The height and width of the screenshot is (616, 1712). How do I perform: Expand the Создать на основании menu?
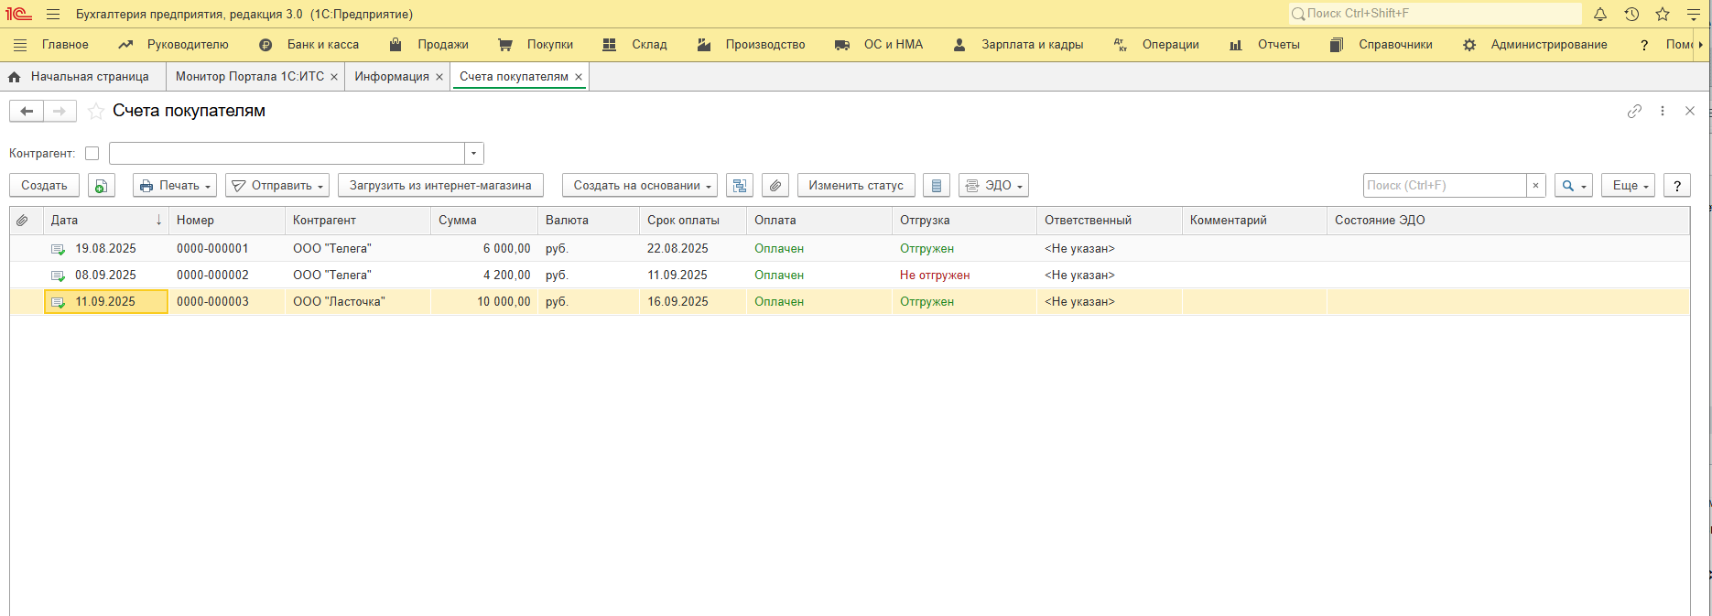tap(639, 186)
